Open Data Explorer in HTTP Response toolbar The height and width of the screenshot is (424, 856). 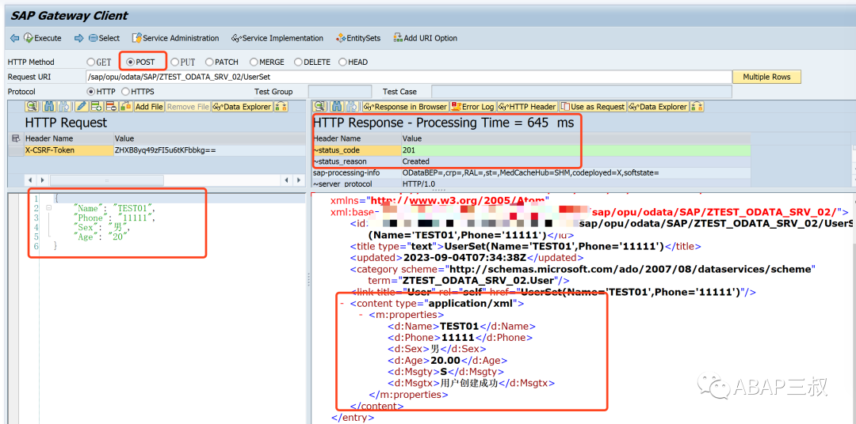click(659, 107)
